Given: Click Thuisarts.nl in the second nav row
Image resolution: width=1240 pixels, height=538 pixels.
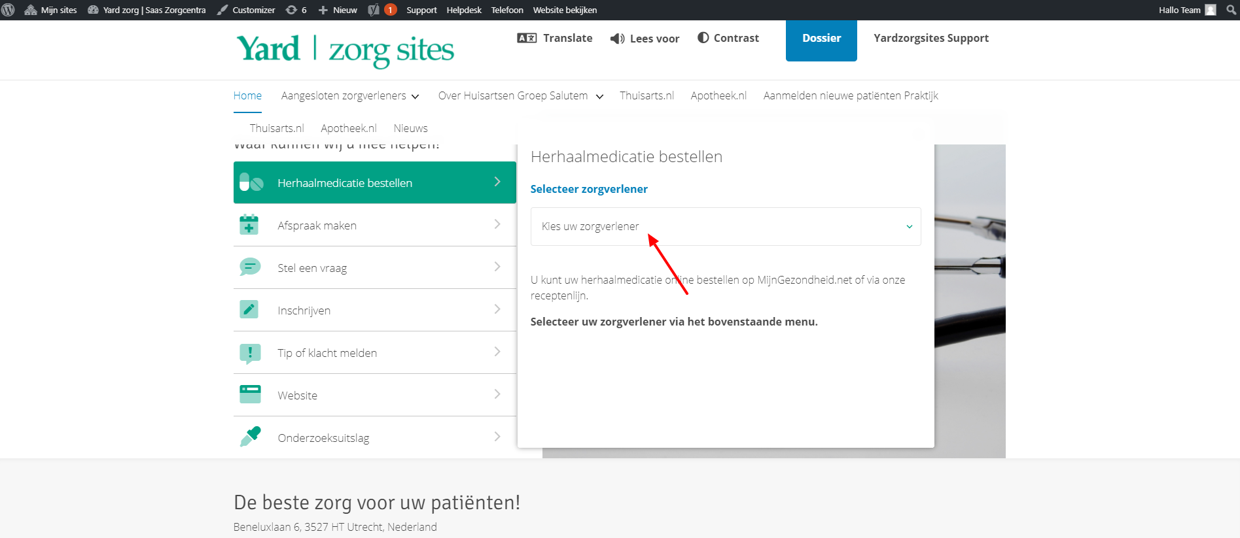Looking at the screenshot, I should pos(277,128).
